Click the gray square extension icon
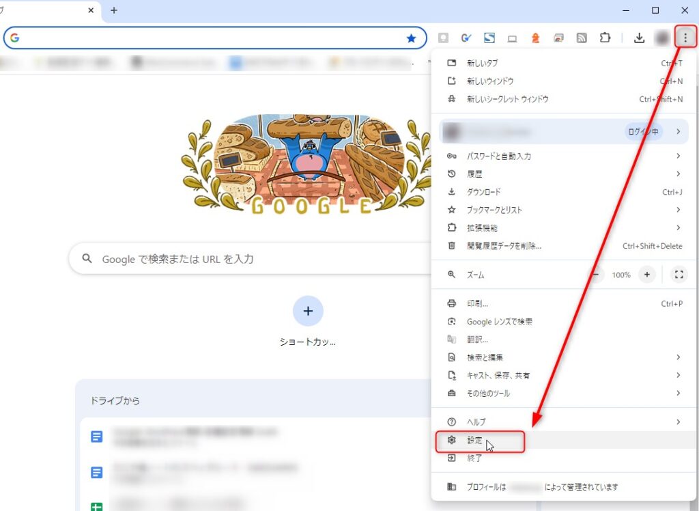 (443, 38)
